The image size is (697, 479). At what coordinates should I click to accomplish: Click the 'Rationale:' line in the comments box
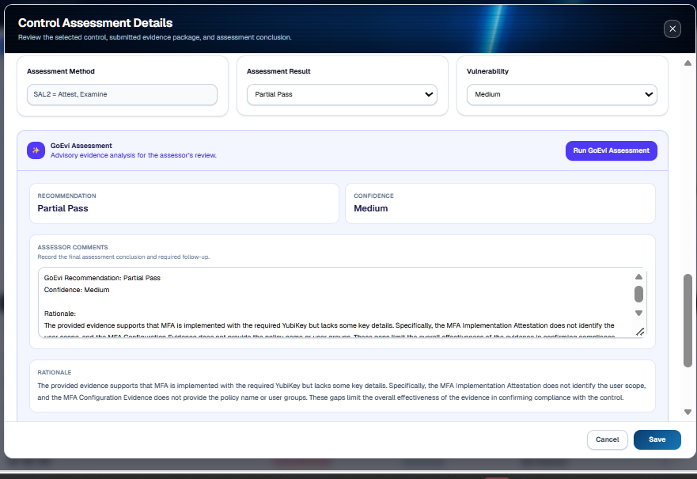(60, 314)
